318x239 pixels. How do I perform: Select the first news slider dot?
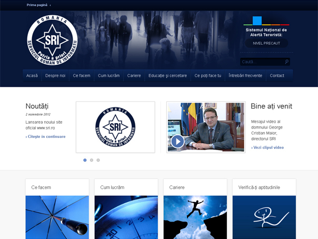tap(85, 160)
